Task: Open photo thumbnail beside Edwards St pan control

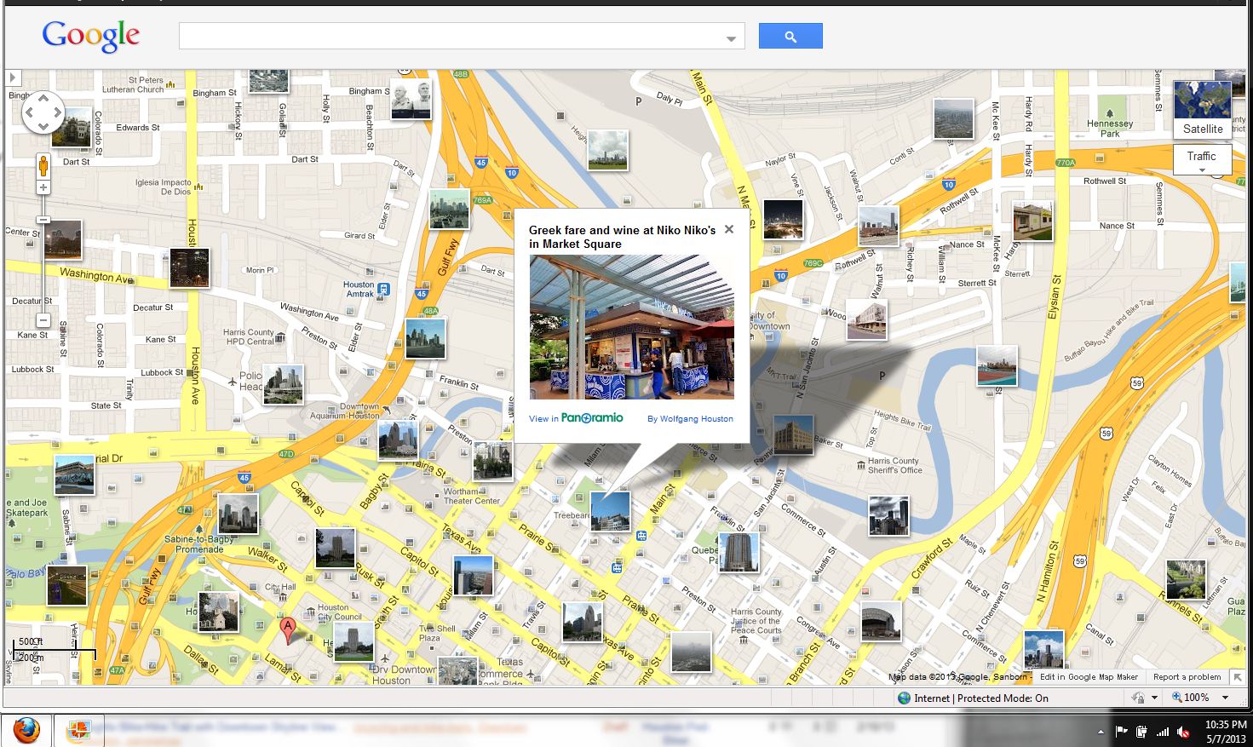Action: 72,127
